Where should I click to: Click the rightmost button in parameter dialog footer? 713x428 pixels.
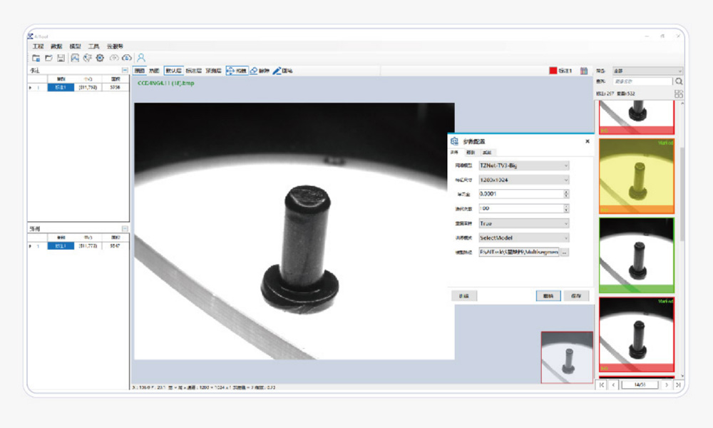576,295
